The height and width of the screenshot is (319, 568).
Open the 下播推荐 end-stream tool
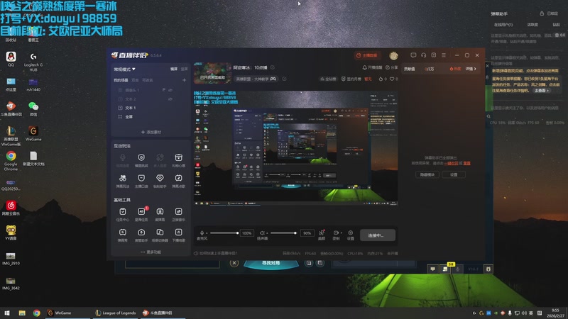click(178, 235)
